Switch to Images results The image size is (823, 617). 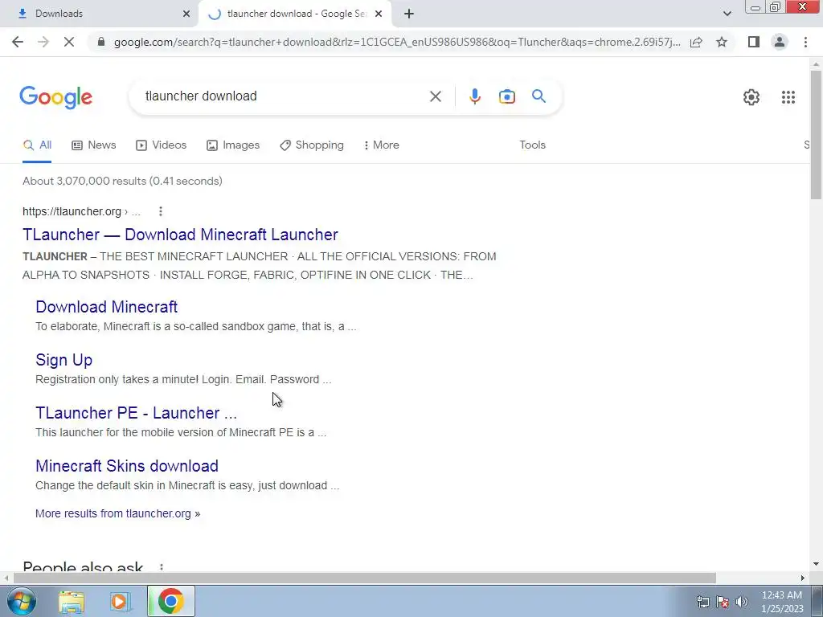(x=232, y=145)
